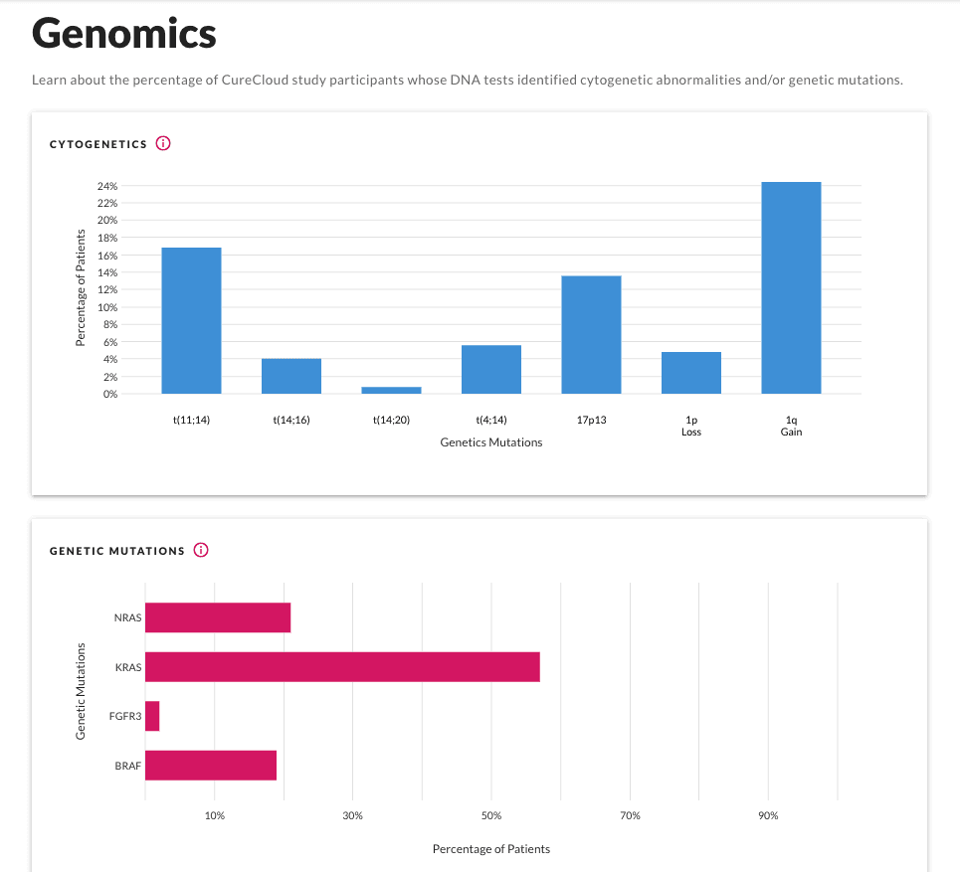
Task: Click the 1p Loss bar
Action: (691, 373)
